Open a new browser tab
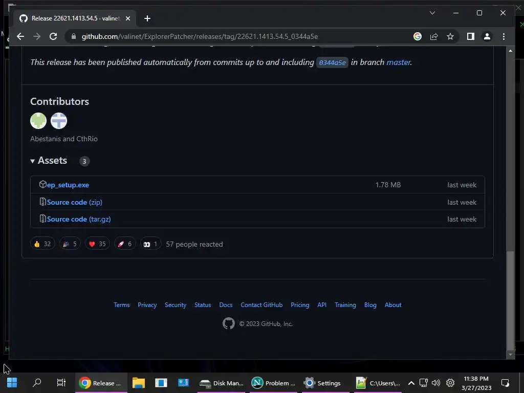This screenshot has width=524, height=393. click(147, 18)
